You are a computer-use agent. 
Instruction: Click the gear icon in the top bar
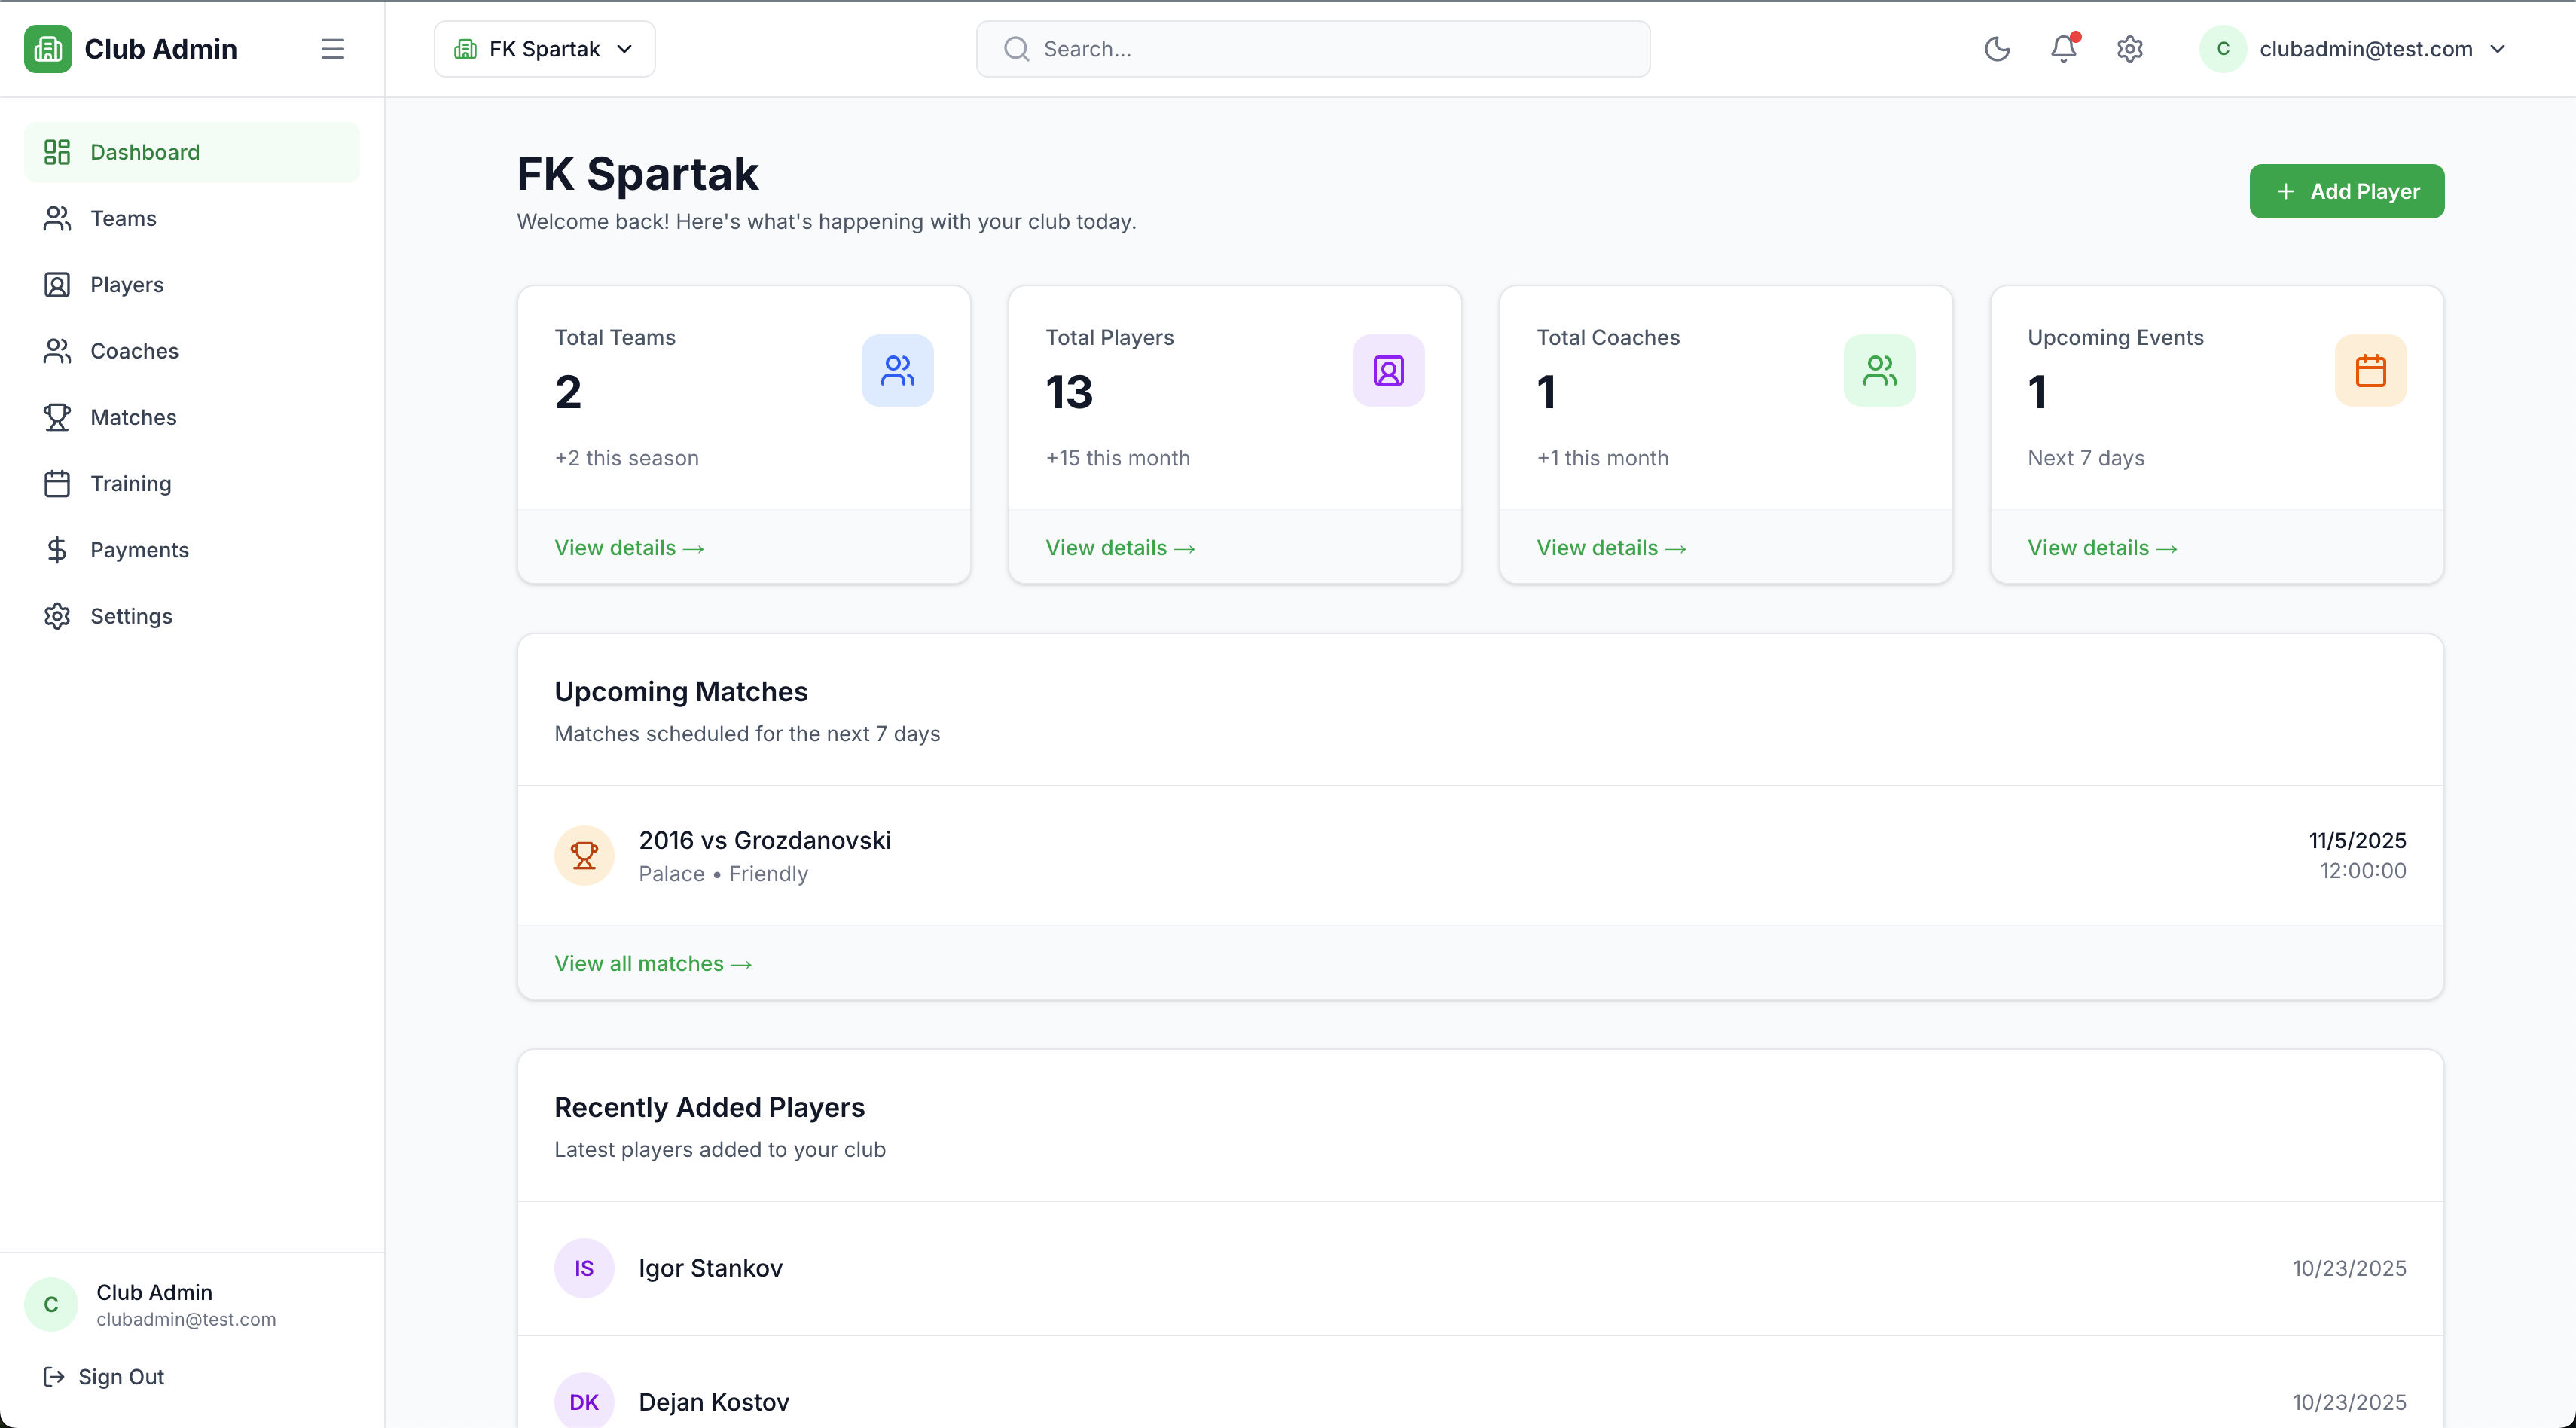pos(2130,49)
